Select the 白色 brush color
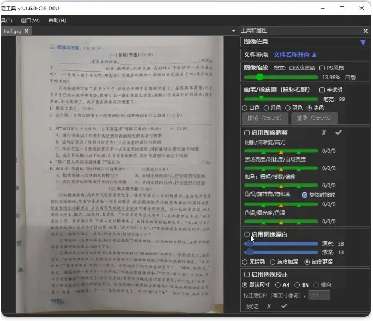373x321 pixels. (x=245, y=108)
